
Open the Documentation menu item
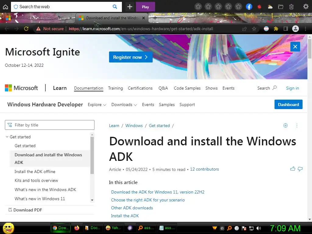click(x=89, y=88)
